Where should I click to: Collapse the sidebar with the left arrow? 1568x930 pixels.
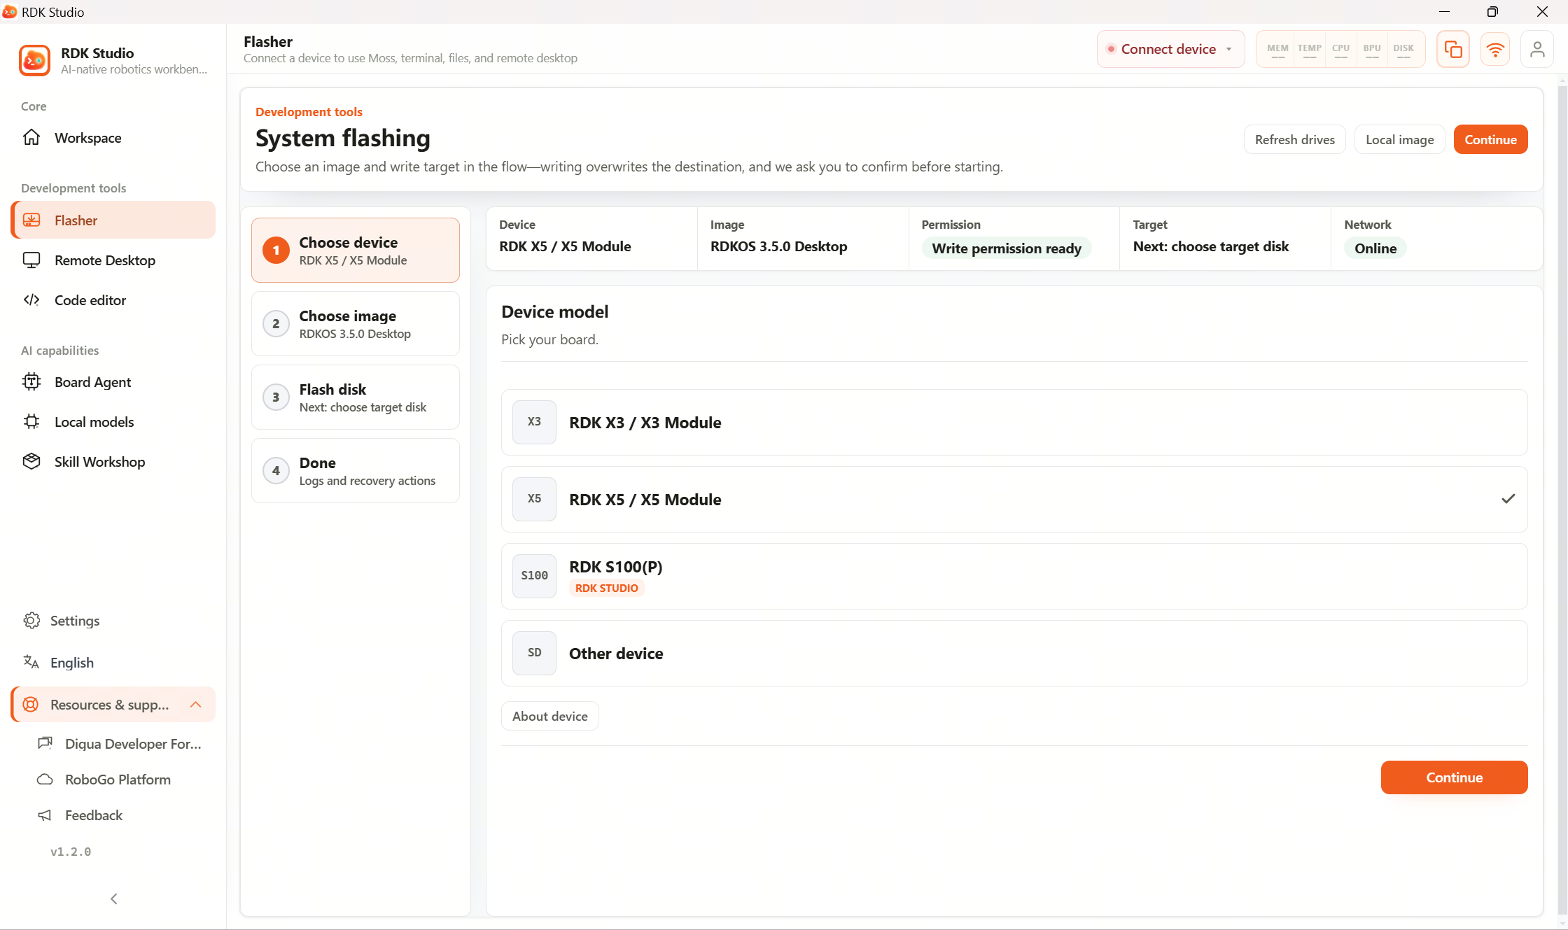point(113,899)
